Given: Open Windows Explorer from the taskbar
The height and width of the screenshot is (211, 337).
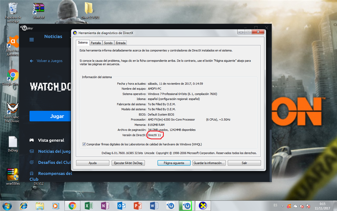Looking at the screenshot, I should coord(40,206).
